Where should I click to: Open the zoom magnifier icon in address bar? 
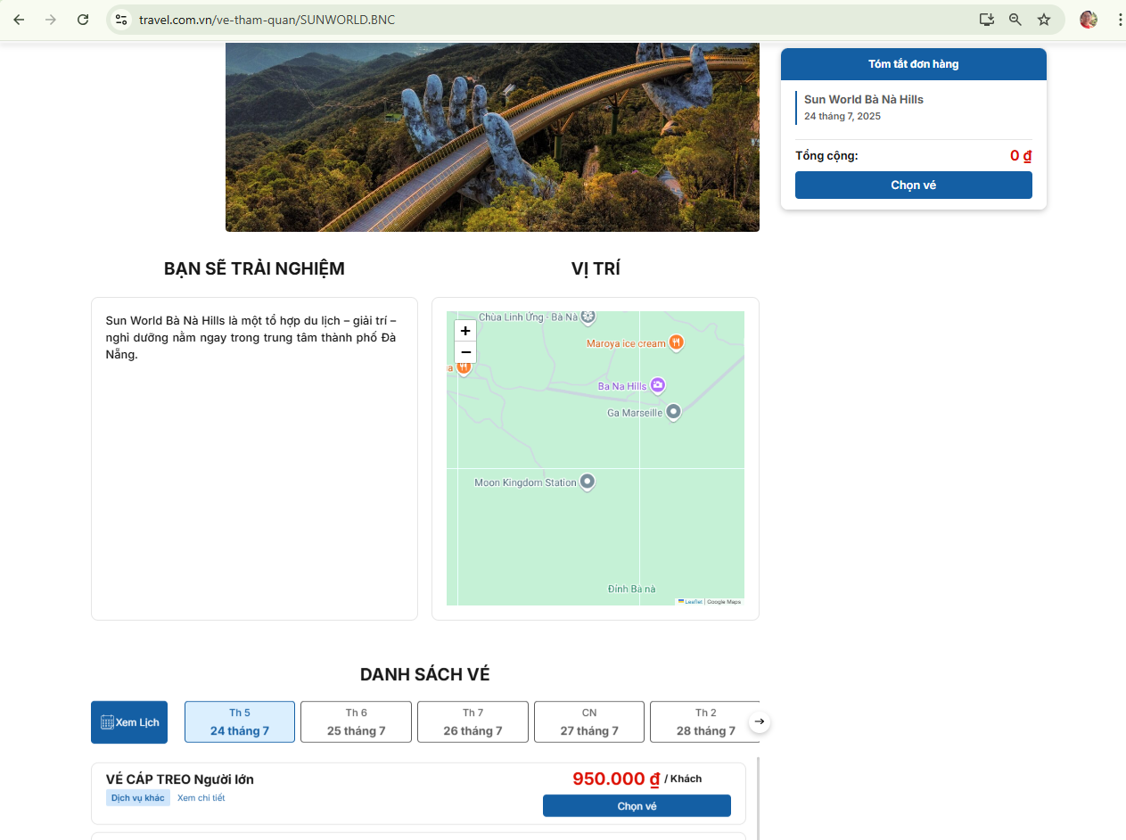point(1015,20)
